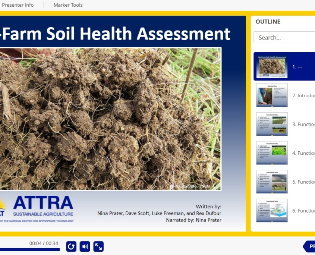Screen dimensions: 315x255
Task: Jump to slide 5 thumbnail
Action: (272, 182)
